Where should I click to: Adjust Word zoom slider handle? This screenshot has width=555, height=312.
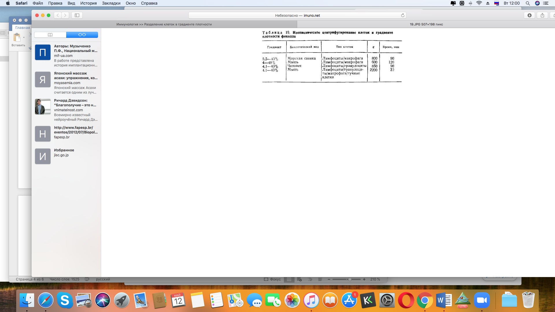(350, 279)
